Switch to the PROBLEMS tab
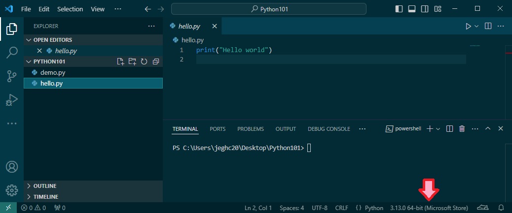Image resolution: width=512 pixels, height=213 pixels. [251, 129]
